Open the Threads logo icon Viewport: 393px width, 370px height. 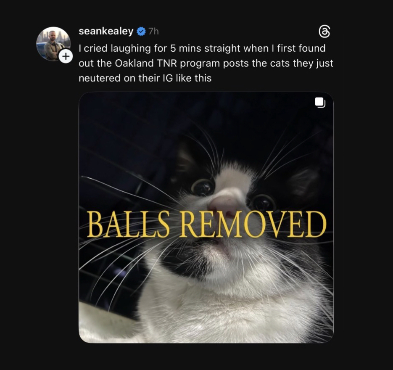click(x=324, y=32)
